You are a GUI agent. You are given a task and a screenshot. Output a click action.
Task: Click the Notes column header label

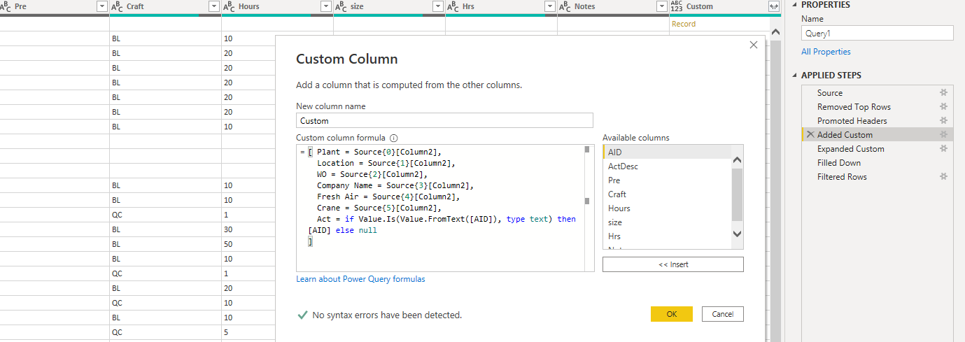pyautogui.click(x=585, y=6)
